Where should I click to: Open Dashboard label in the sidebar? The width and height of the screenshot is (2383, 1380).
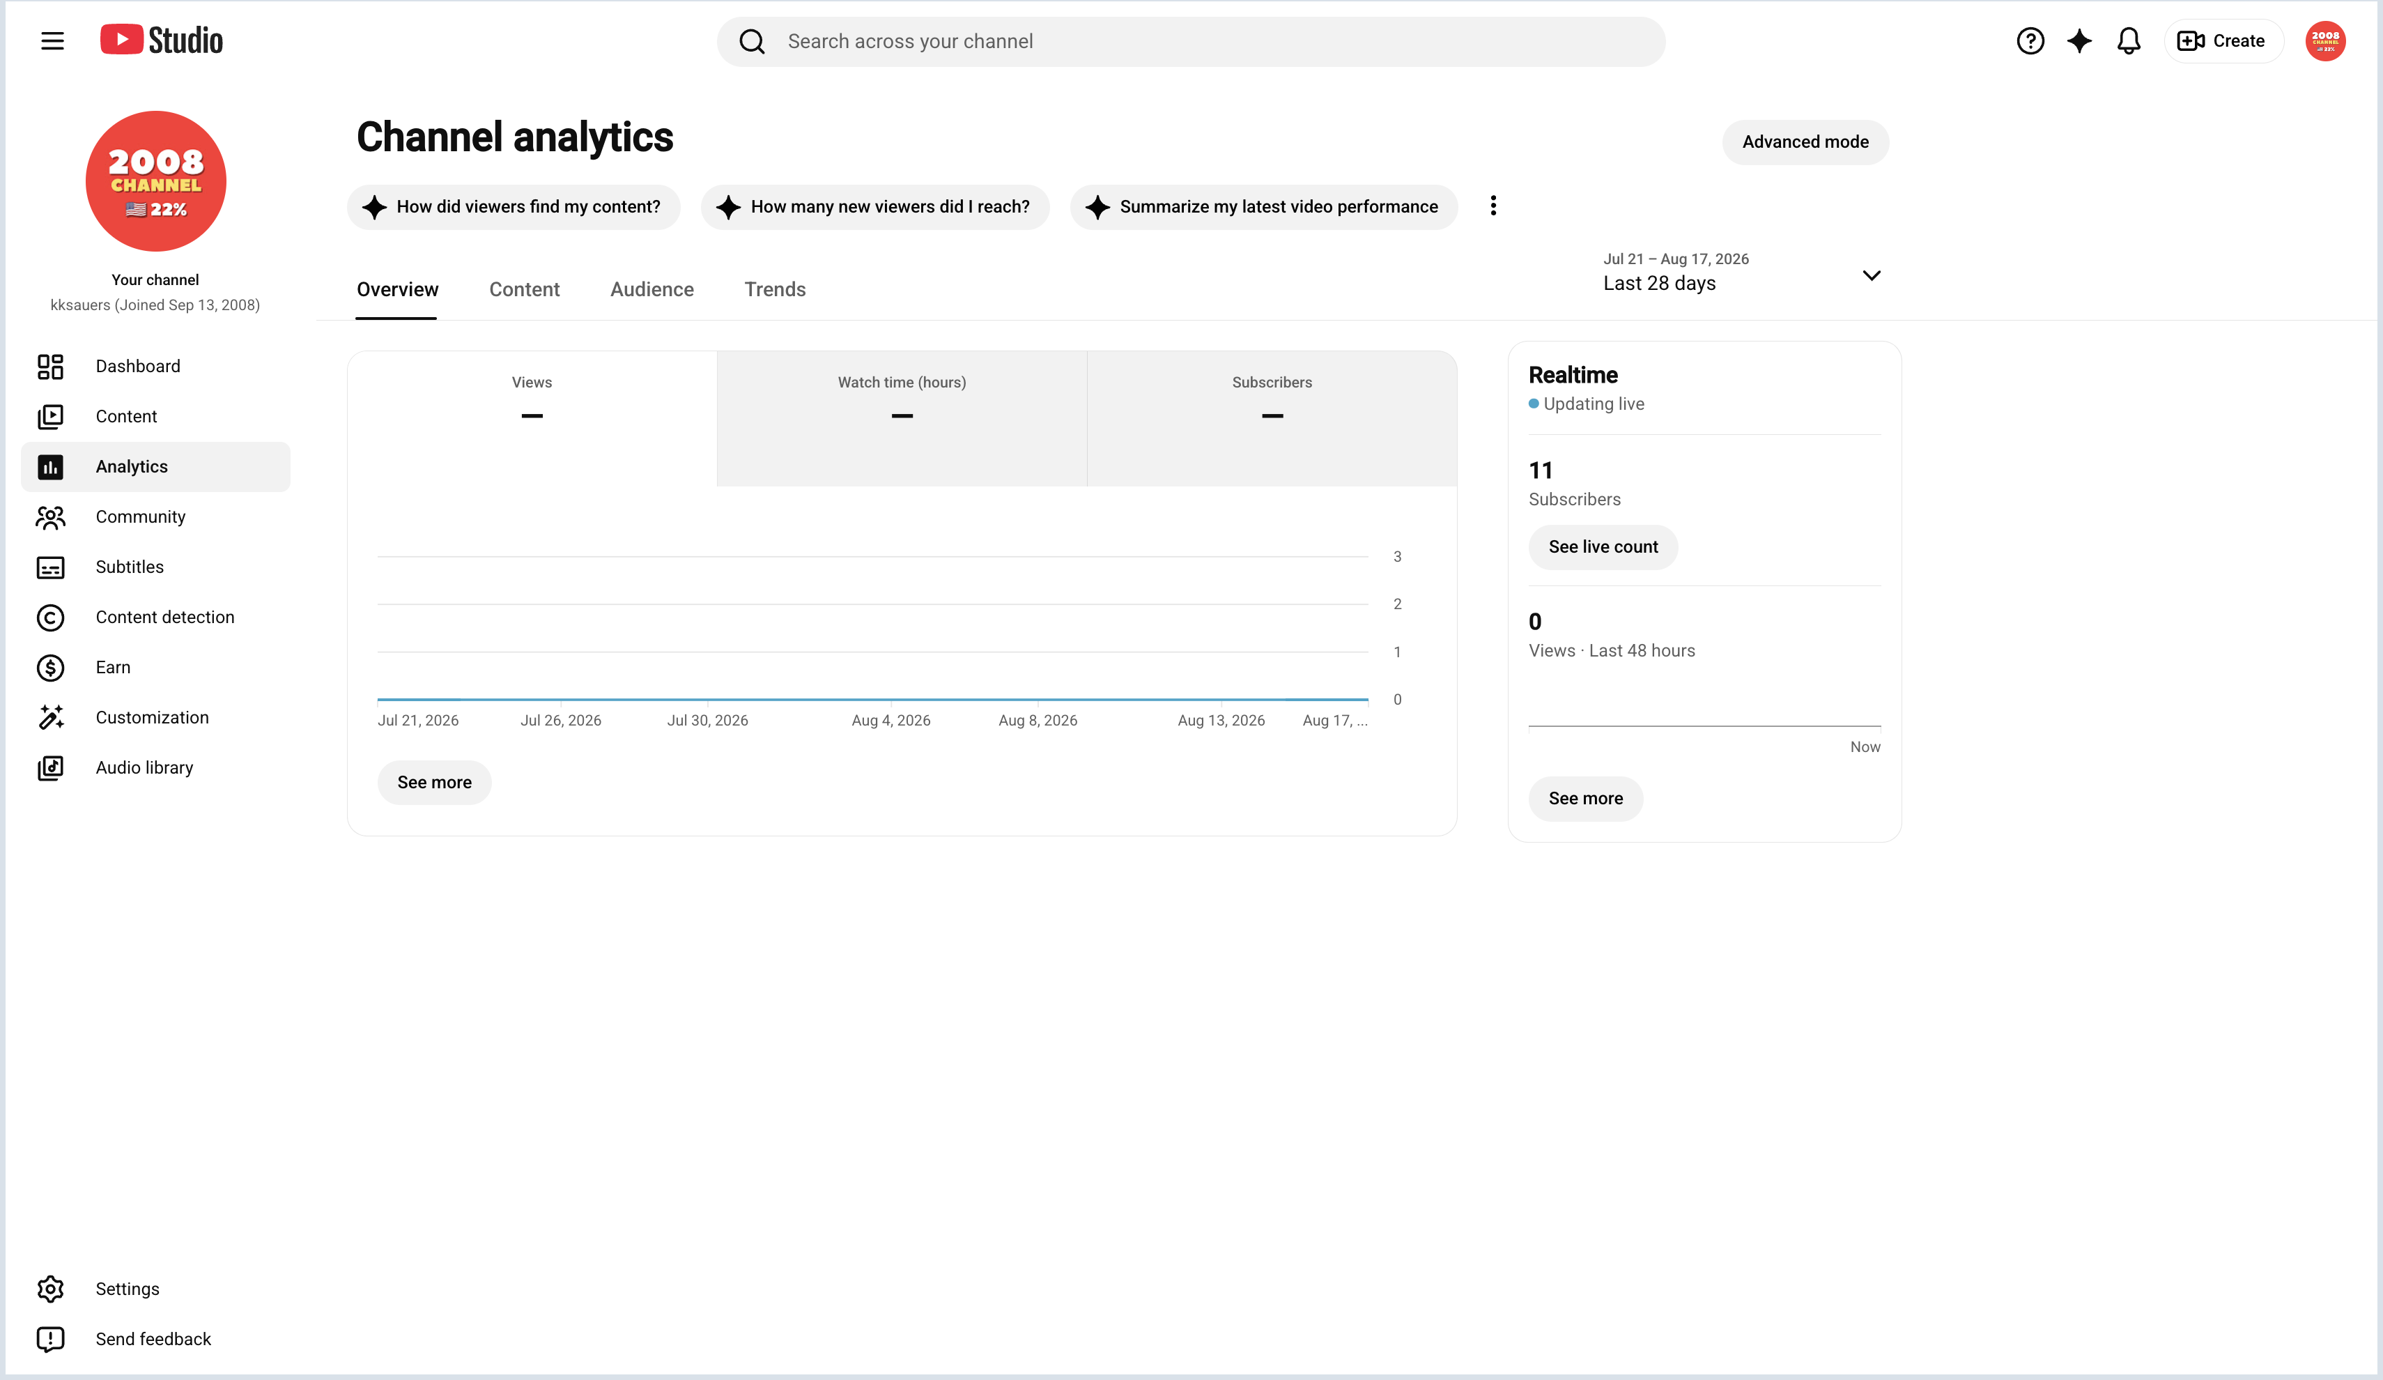coord(138,366)
